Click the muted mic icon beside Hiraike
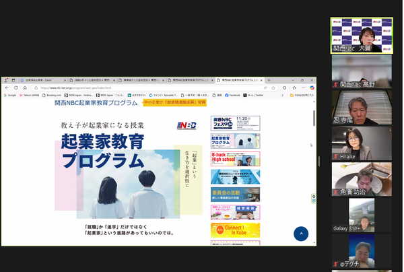Viewport: 404px width, 272px height. (x=335, y=156)
